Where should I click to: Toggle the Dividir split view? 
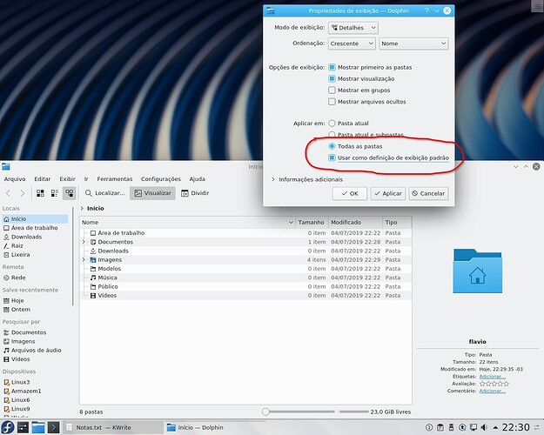point(195,193)
